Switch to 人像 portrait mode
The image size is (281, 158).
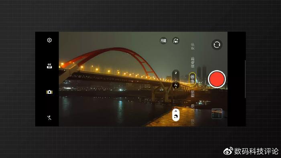click(x=193, y=107)
